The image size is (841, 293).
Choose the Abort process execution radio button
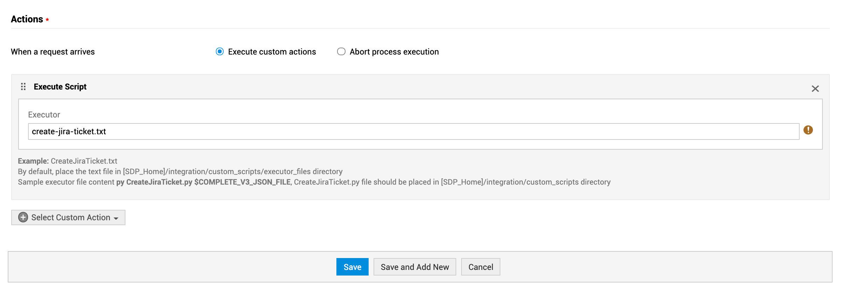point(341,52)
